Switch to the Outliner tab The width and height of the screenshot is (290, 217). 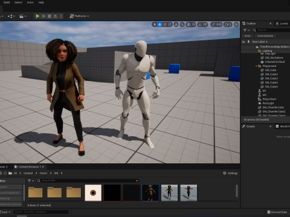(x=251, y=24)
